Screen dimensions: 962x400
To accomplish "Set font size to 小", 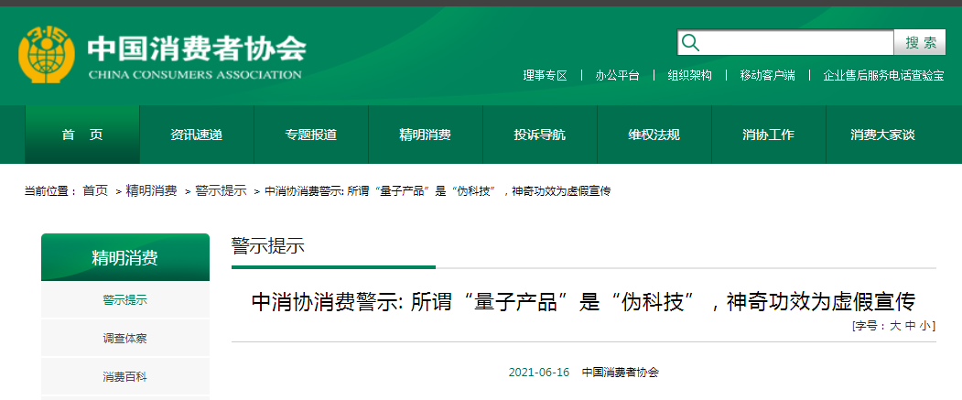I will [x=924, y=327].
